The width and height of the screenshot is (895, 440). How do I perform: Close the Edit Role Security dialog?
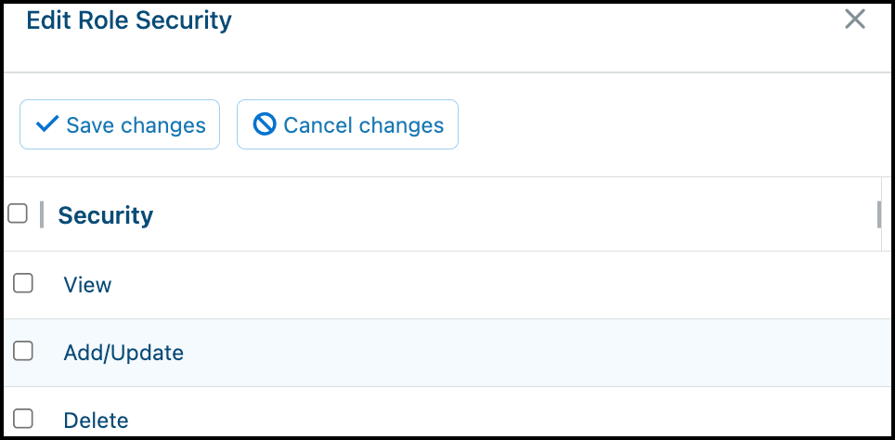coord(854,19)
